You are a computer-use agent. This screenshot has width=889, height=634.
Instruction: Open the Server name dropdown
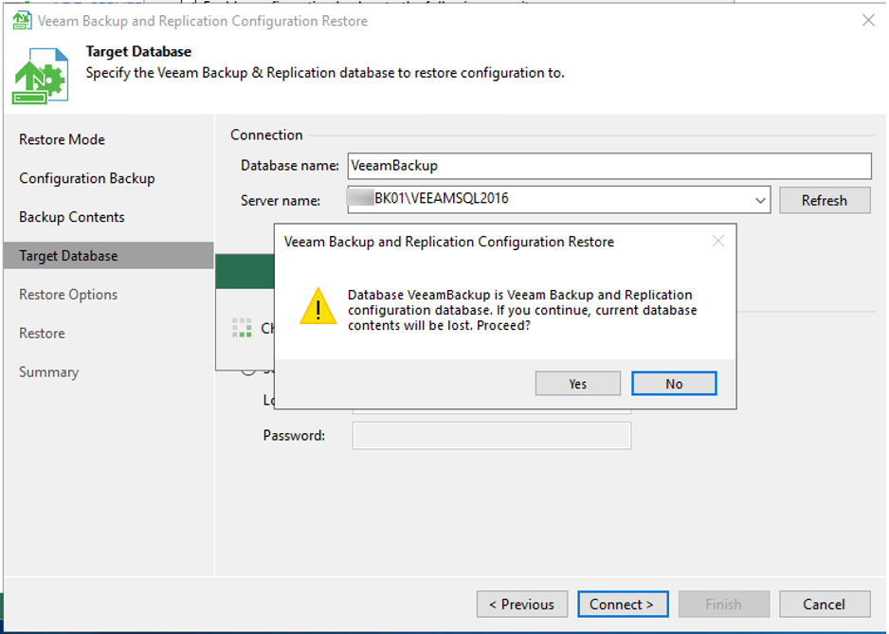(760, 200)
